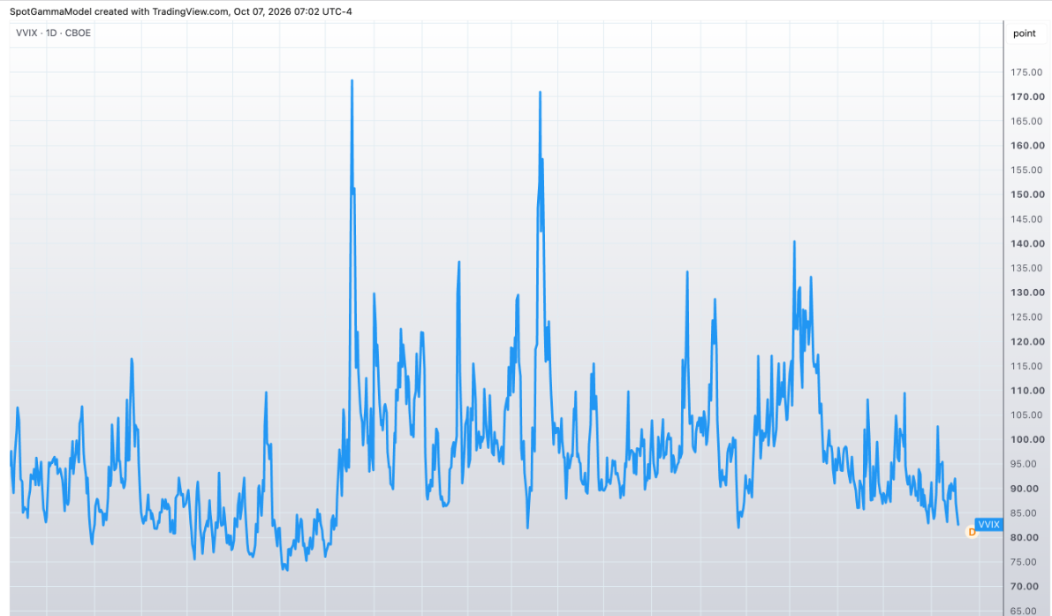This screenshot has height=616, width=1052.
Task: Click the 110.00 price axis label
Action: point(1027,391)
